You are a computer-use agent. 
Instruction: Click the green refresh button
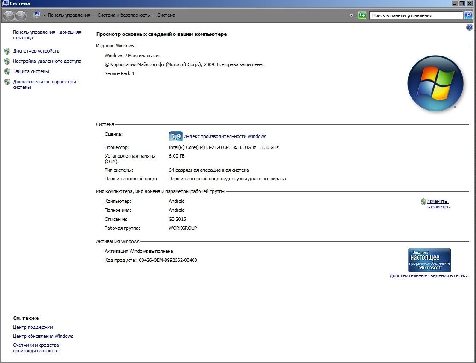[x=362, y=15]
